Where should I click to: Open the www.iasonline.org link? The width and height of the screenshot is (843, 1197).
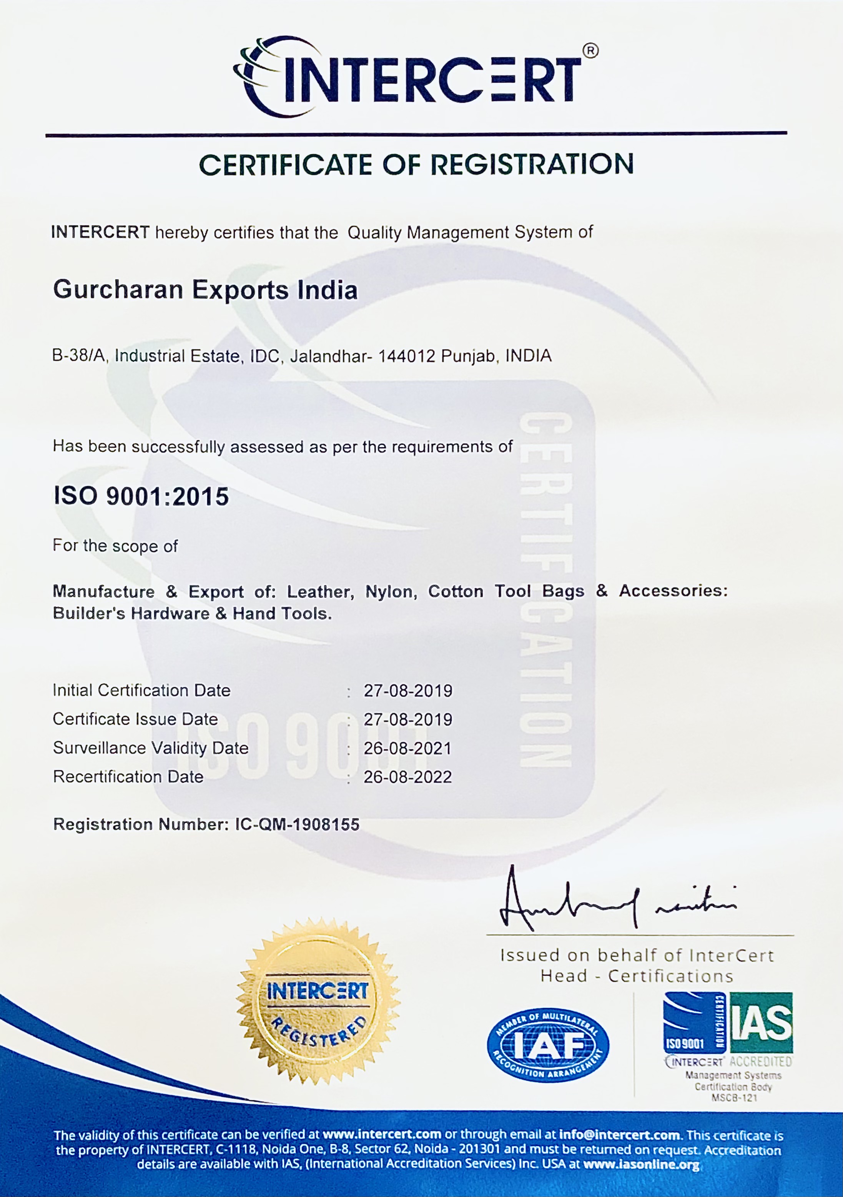pyautogui.click(x=641, y=1164)
